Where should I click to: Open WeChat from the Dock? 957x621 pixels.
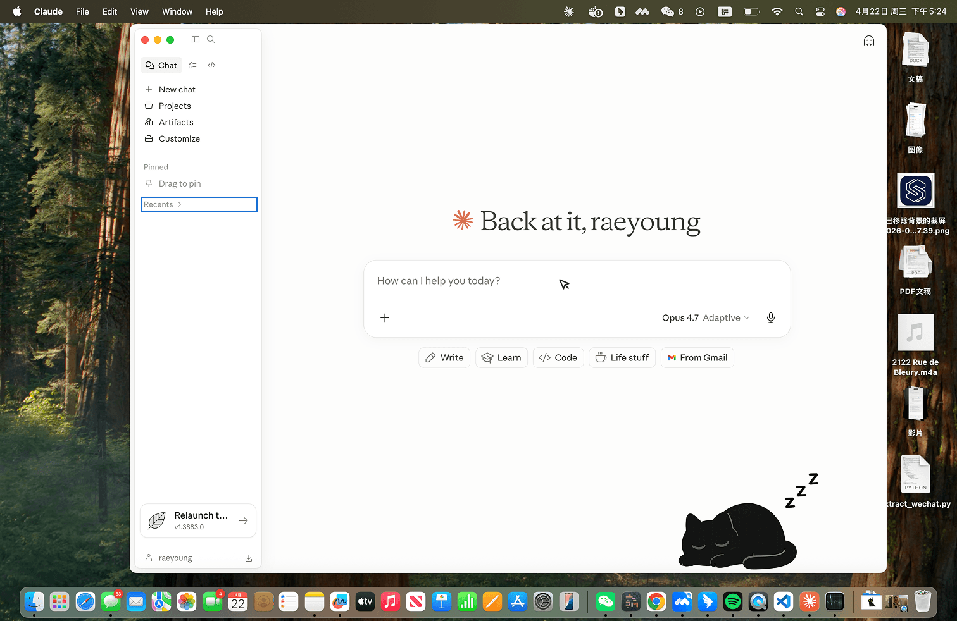click(606, 601)
